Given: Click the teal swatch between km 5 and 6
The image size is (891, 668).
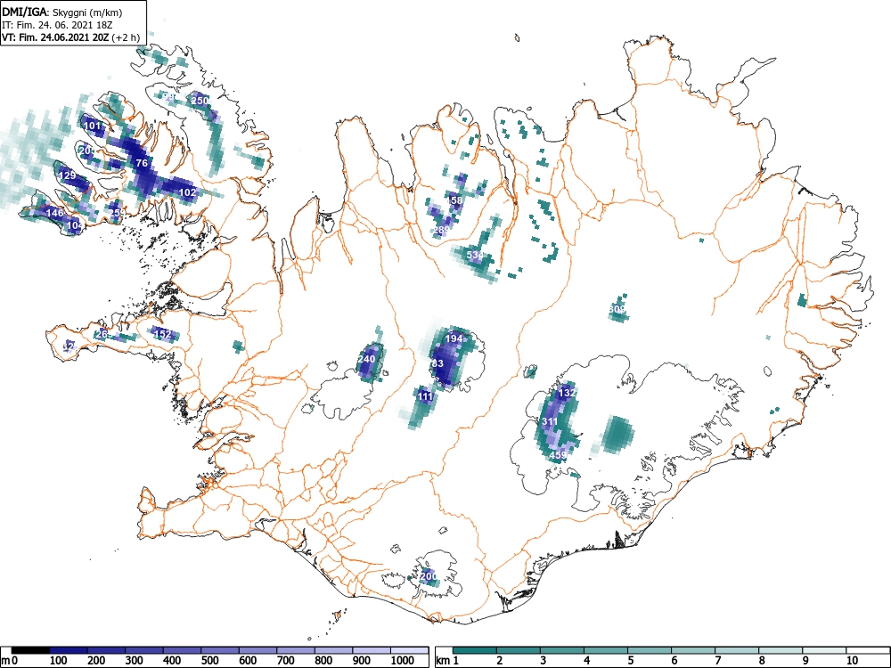Looking at the screenshot, I should click(x=650, y=650).
